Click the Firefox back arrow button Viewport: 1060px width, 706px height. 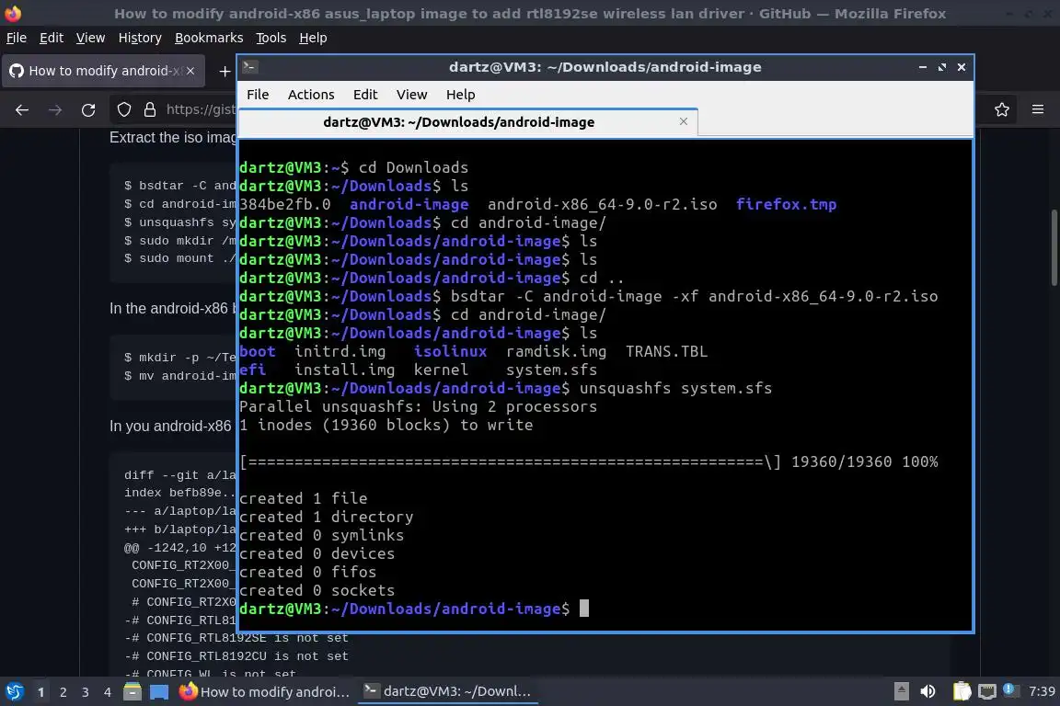[x=22, y=109]
